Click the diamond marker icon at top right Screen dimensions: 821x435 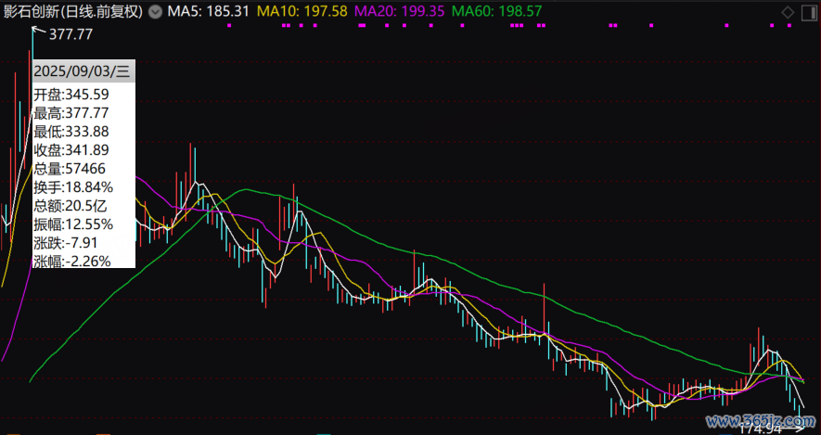coord(788,13)
